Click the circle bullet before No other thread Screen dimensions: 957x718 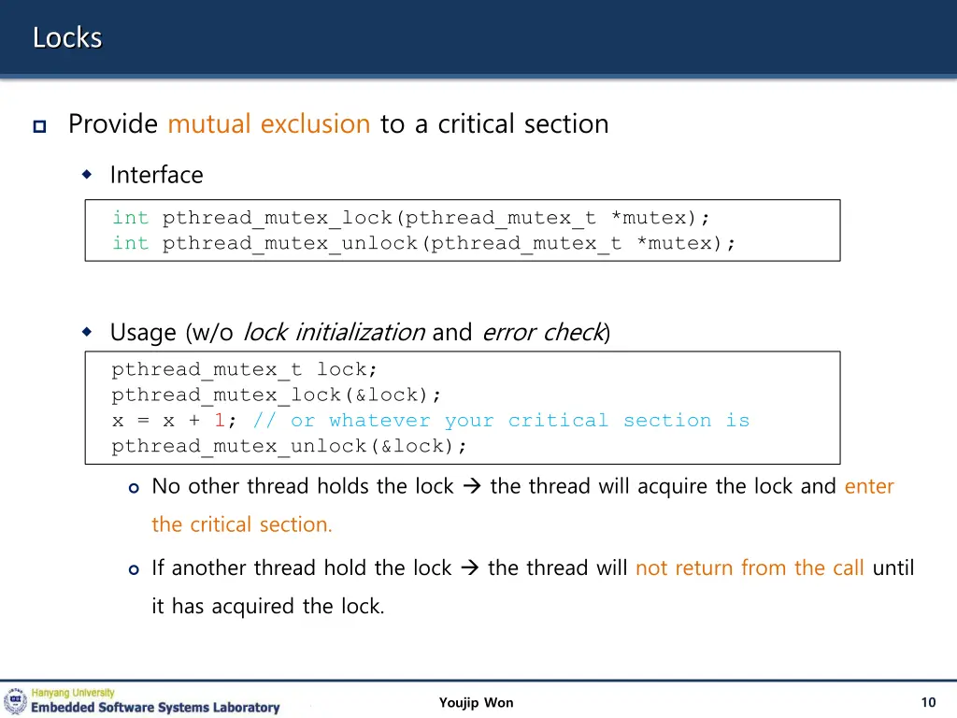pyautogui.click(x=134, y=488)
